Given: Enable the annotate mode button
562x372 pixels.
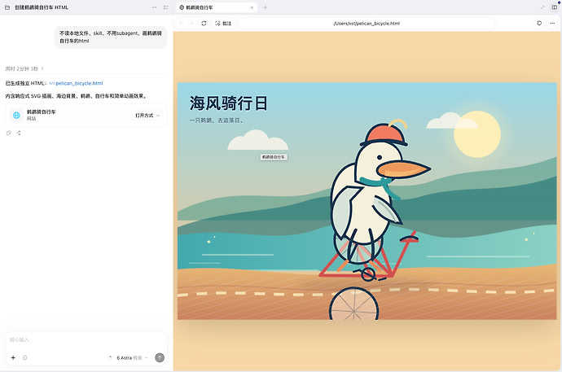Looking at the screenshot, I should [x=223, y=24].
